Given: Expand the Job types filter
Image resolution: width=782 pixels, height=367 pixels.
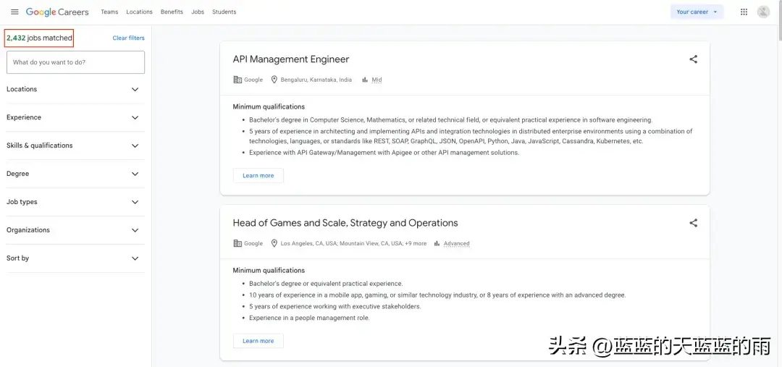Looking at the screenshot, I should click(x=75, y=202).
